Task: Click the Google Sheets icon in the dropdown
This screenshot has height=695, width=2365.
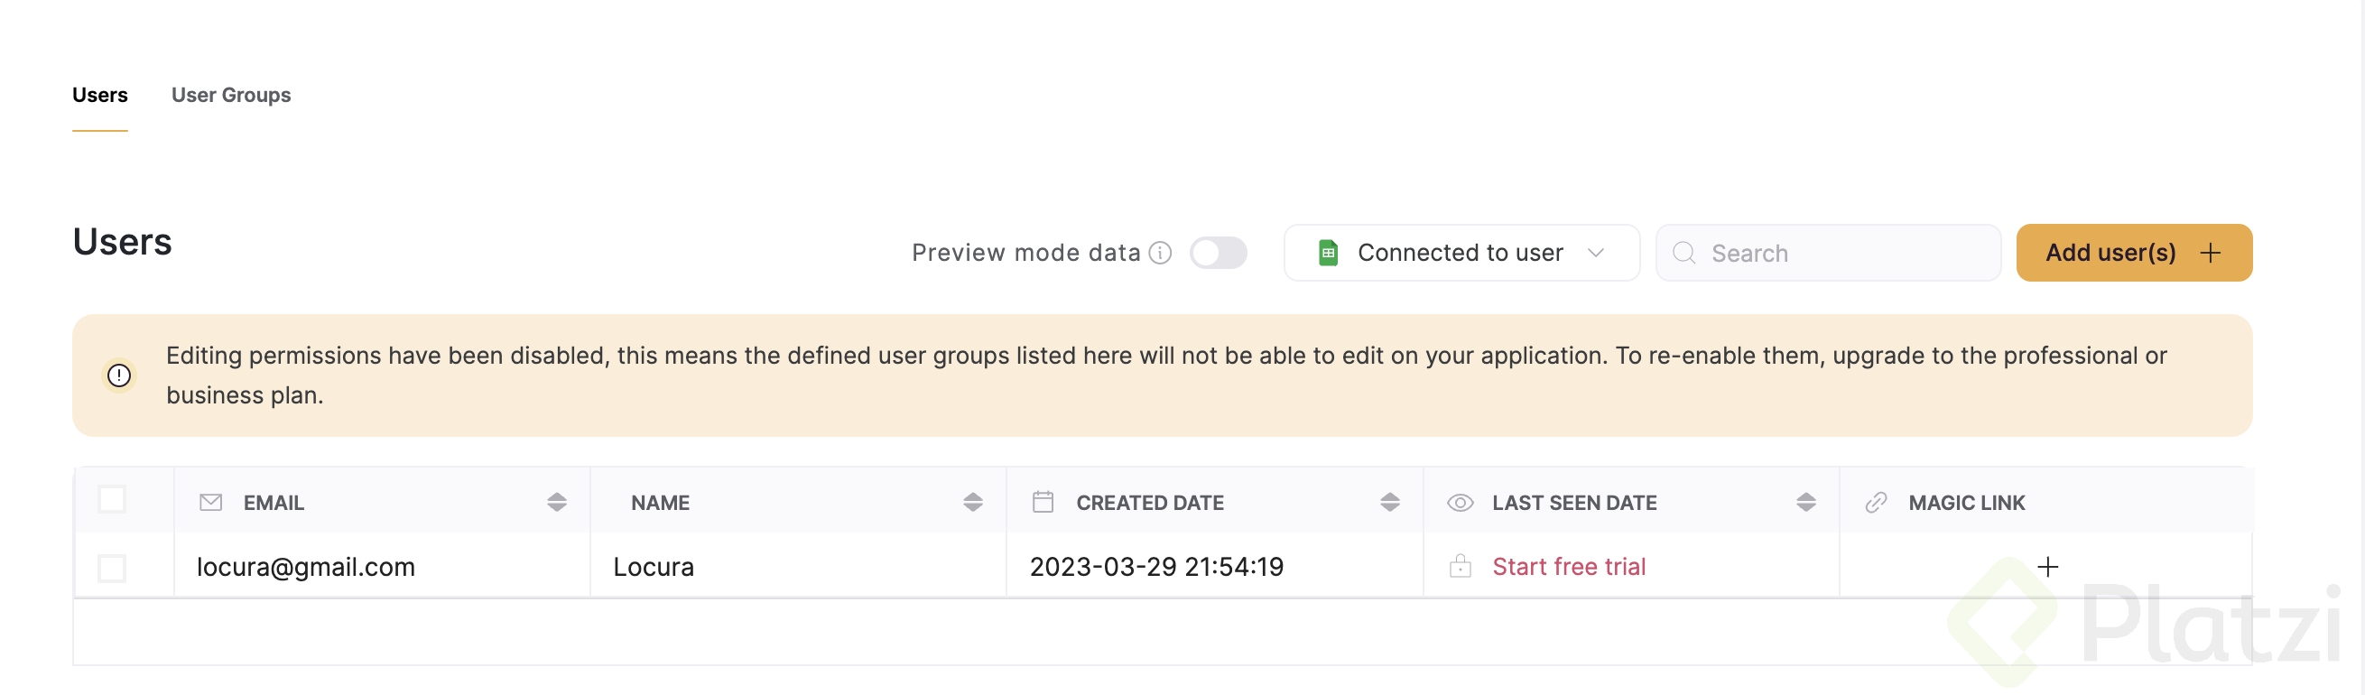Action: click(1328, 253)
